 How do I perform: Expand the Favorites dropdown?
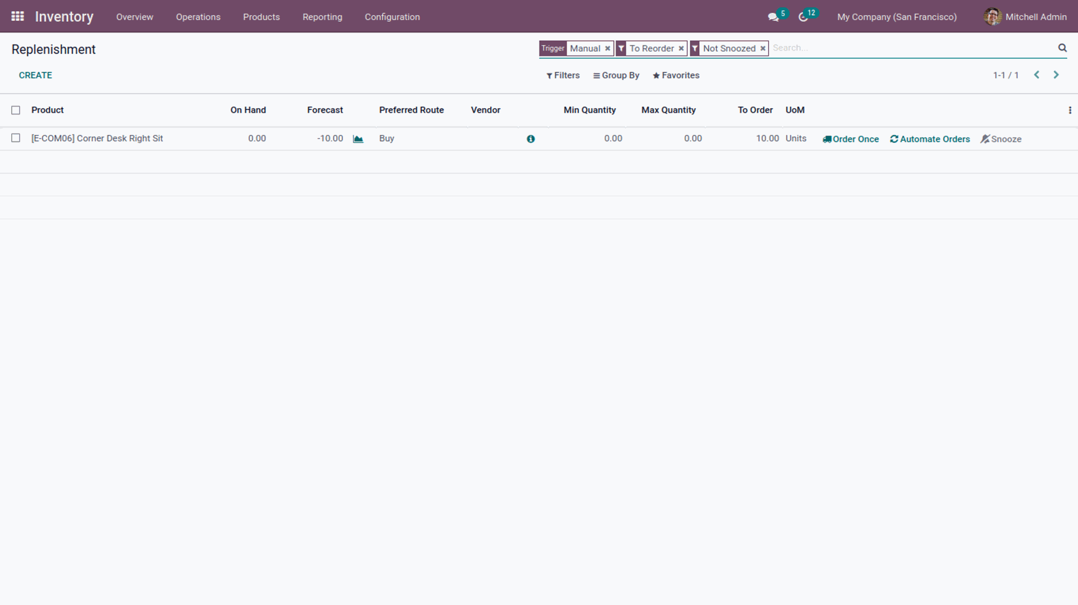[x=676, y=75]
